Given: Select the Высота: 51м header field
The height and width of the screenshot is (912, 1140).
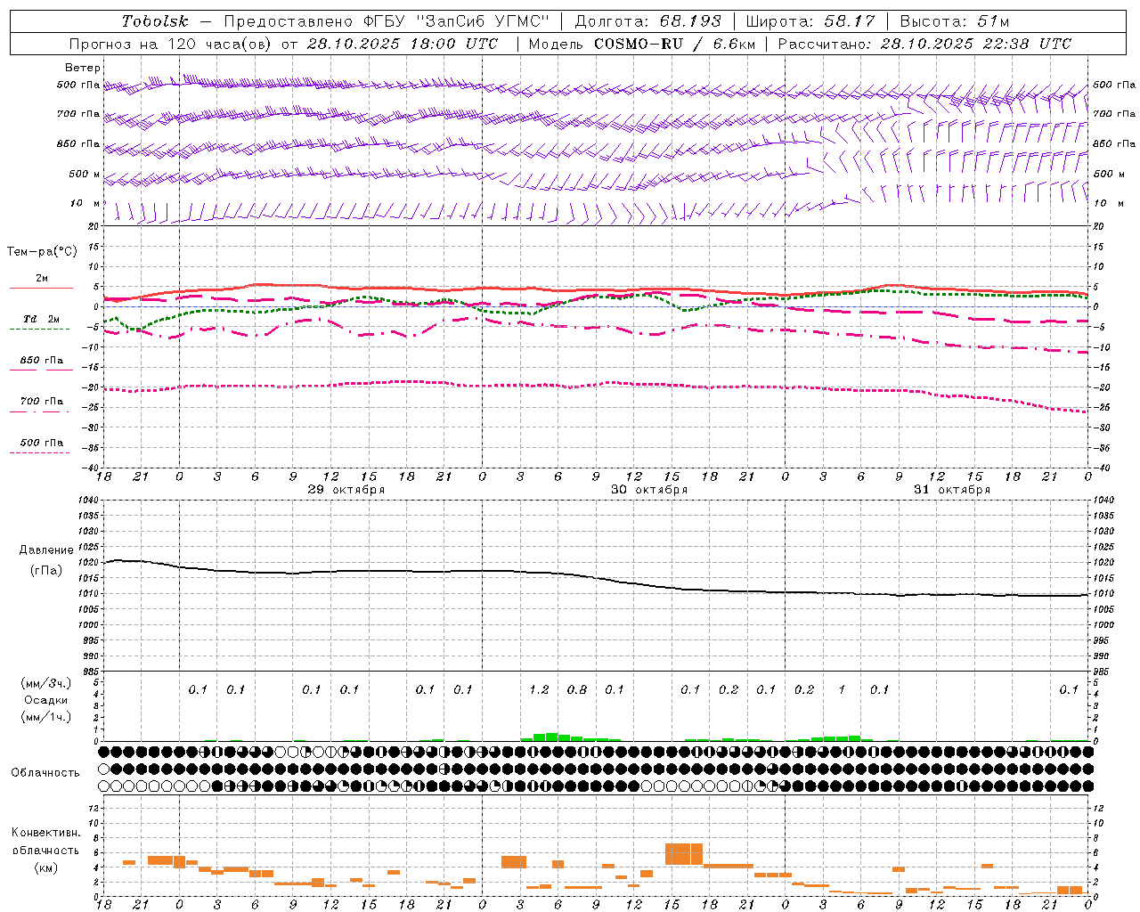Looking at the screenshot, I should (955, 21).
